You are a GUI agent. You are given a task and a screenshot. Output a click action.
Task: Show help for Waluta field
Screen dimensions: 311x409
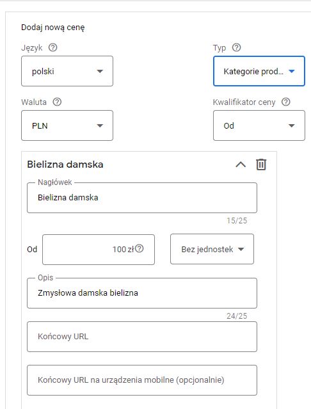(x=57, y=102)
